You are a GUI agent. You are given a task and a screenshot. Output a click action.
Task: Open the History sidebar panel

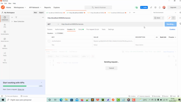point(5,61)
